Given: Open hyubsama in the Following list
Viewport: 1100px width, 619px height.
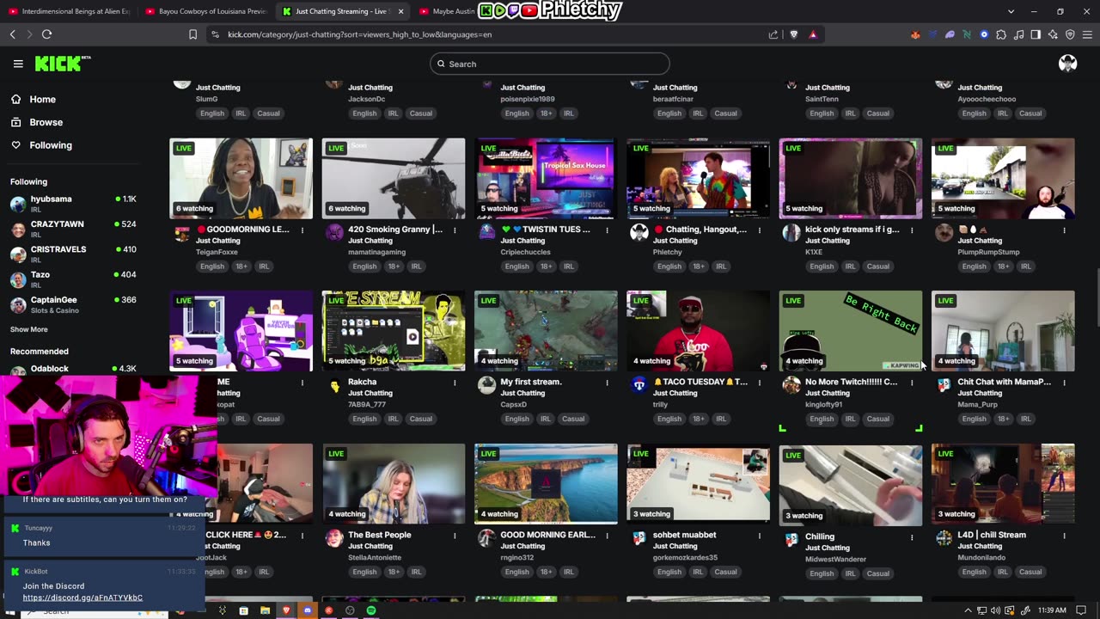Looking at the screenshot, I should (73, 204).
